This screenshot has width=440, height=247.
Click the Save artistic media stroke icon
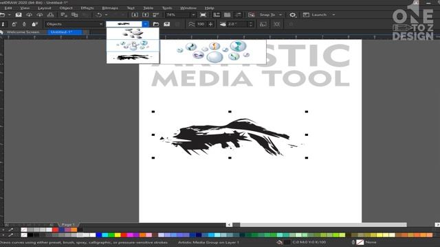(x=166, y=24)
